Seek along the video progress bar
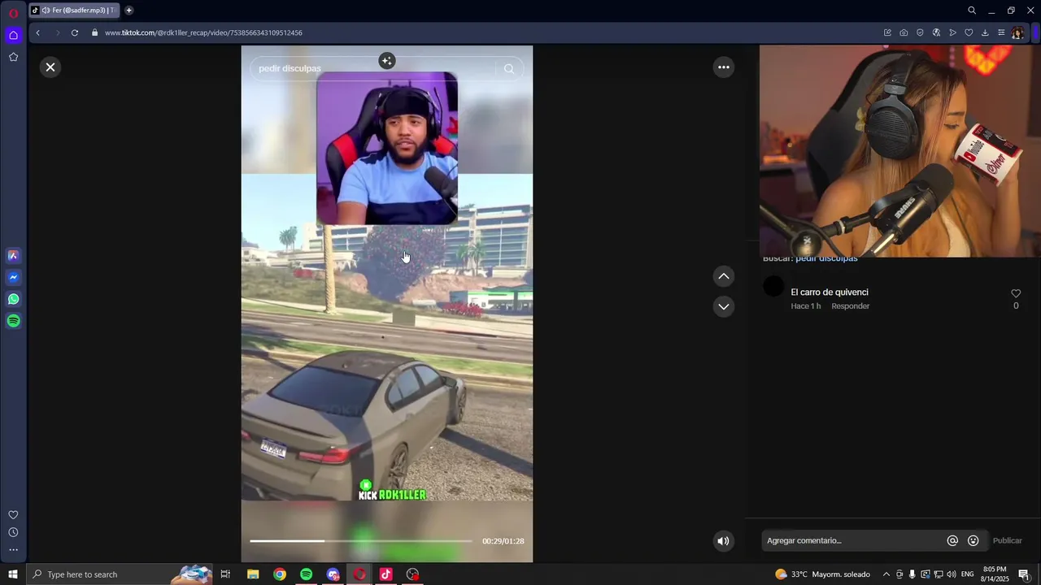The width and height of the screenshot is (1041, 585). (360, 541)
